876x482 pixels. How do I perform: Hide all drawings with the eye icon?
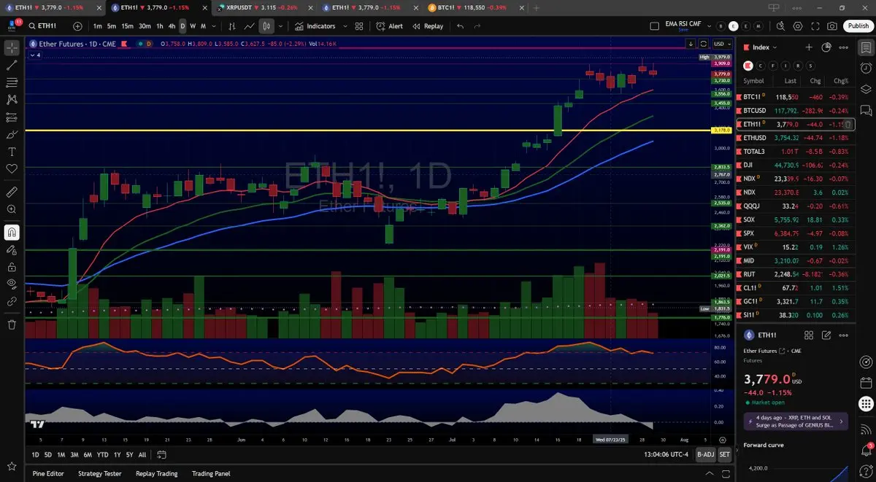tap(12, 284)
